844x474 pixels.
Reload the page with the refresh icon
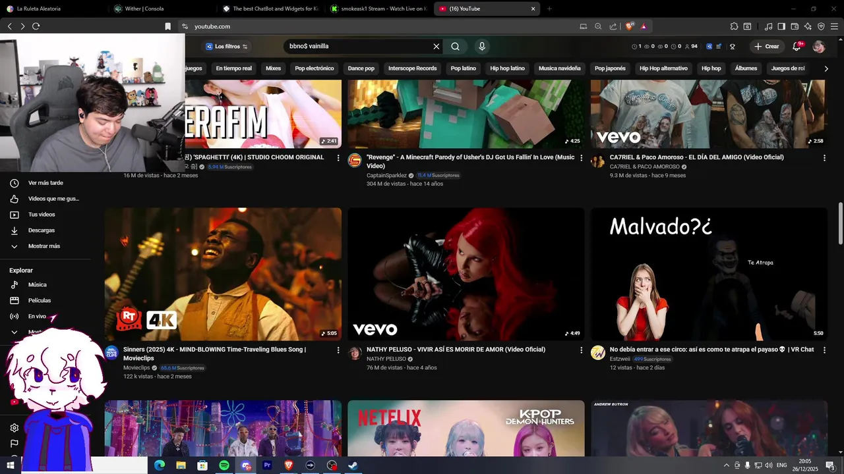(x=36, y=26)
